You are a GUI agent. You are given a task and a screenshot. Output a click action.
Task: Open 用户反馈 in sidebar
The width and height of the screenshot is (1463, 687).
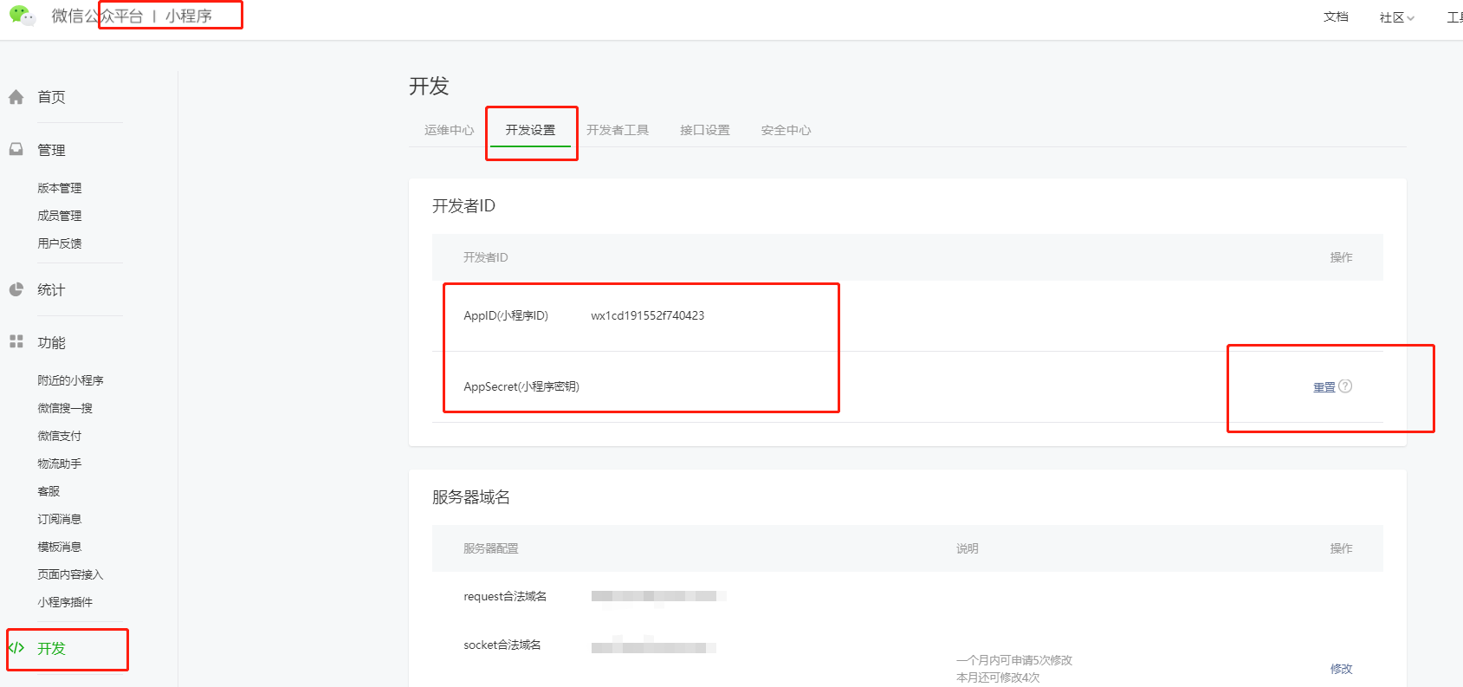click(60, 243)
